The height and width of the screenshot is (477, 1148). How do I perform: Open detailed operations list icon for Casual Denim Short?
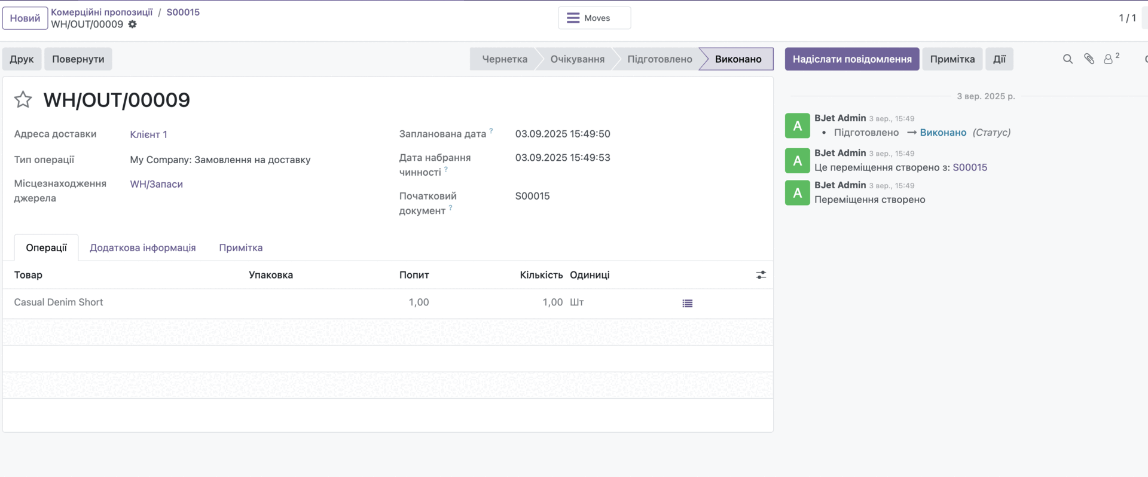687,303
